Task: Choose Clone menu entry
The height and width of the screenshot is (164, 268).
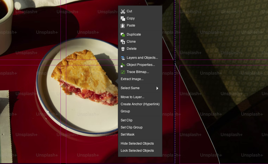Action: [140, 42]
